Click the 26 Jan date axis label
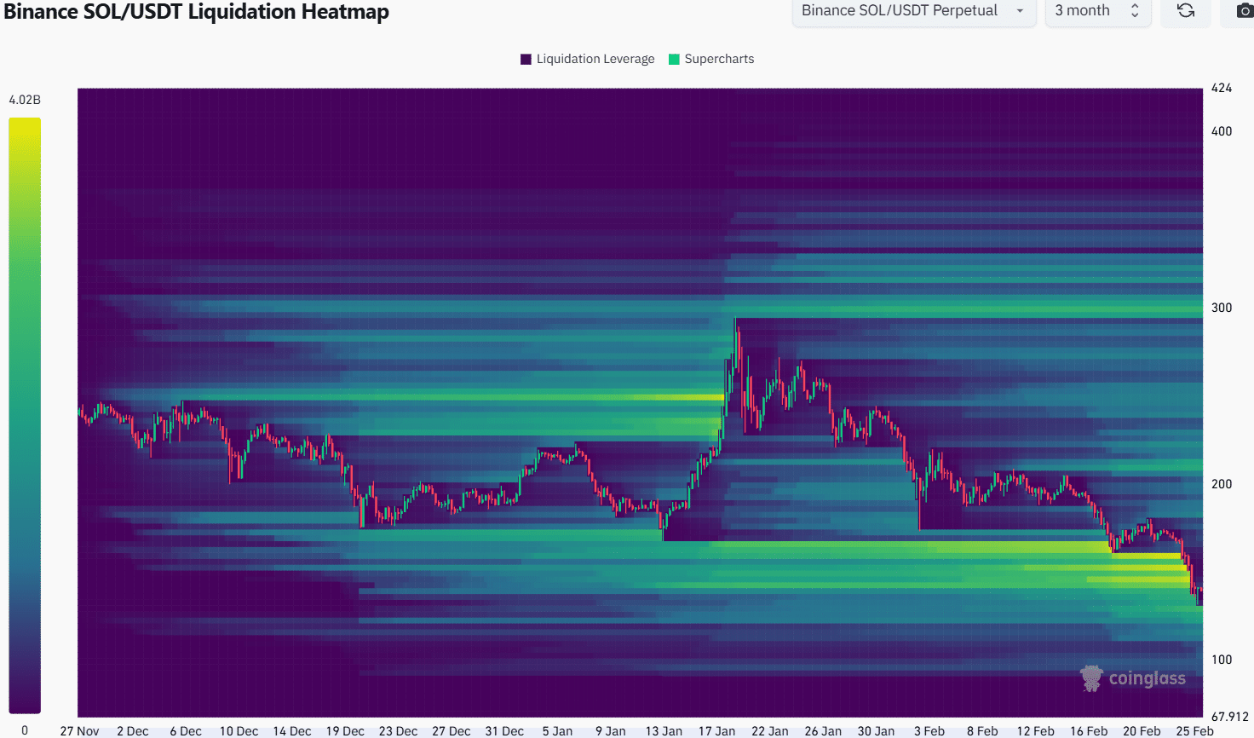This screenshot has height=738, width=1254. tap(823, 731)
